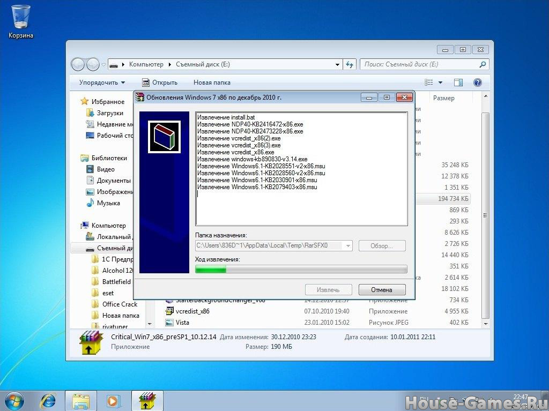Open Explorer help via the question mark icon
Viewport: 549px width, 411px height.
(x=478, y=83)
